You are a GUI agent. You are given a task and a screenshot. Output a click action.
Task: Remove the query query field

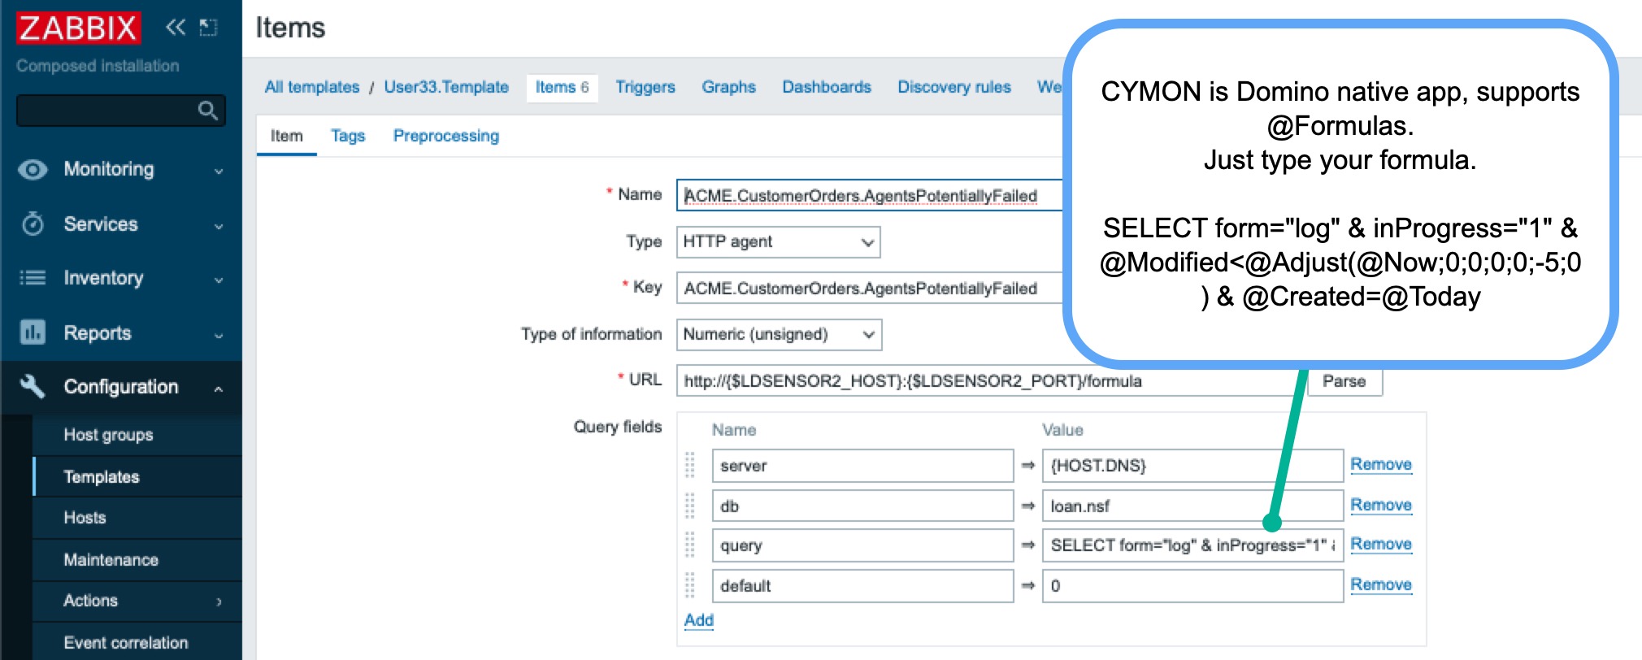tap(1381, 544)
